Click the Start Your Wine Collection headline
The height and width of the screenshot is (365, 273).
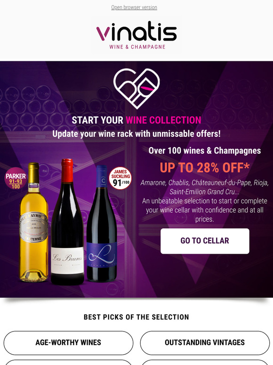(136, 120)
